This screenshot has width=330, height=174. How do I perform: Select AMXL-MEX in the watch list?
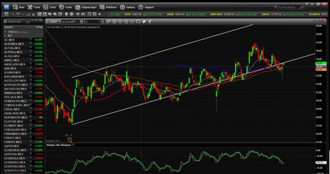click(24, 60)
